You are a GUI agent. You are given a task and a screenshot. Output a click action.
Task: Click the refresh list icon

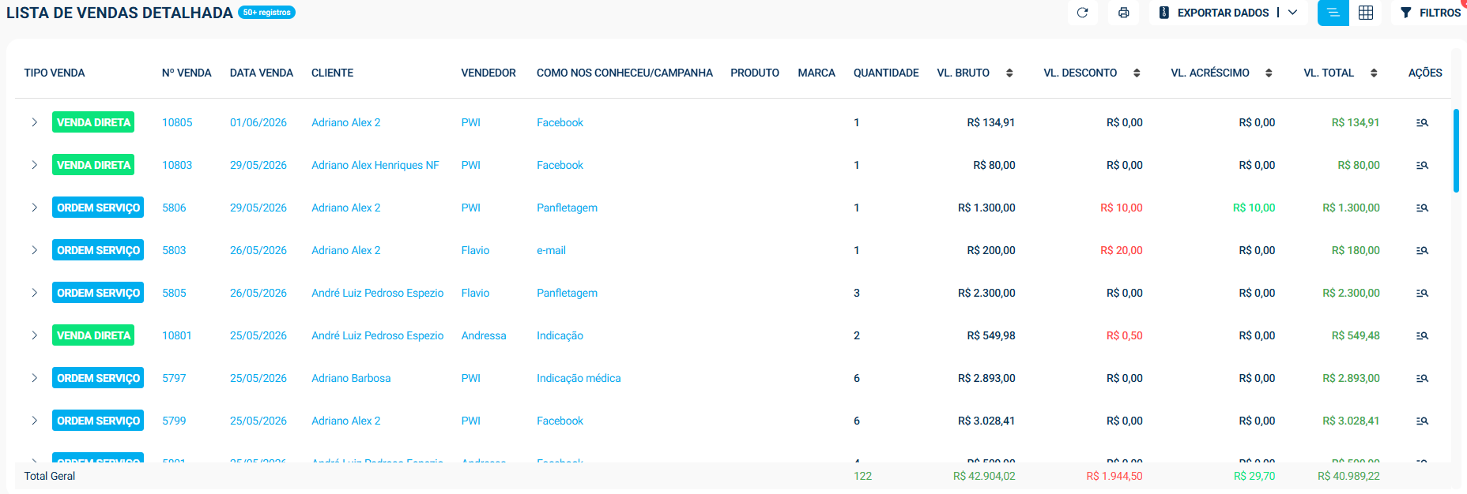(1082, 13)
